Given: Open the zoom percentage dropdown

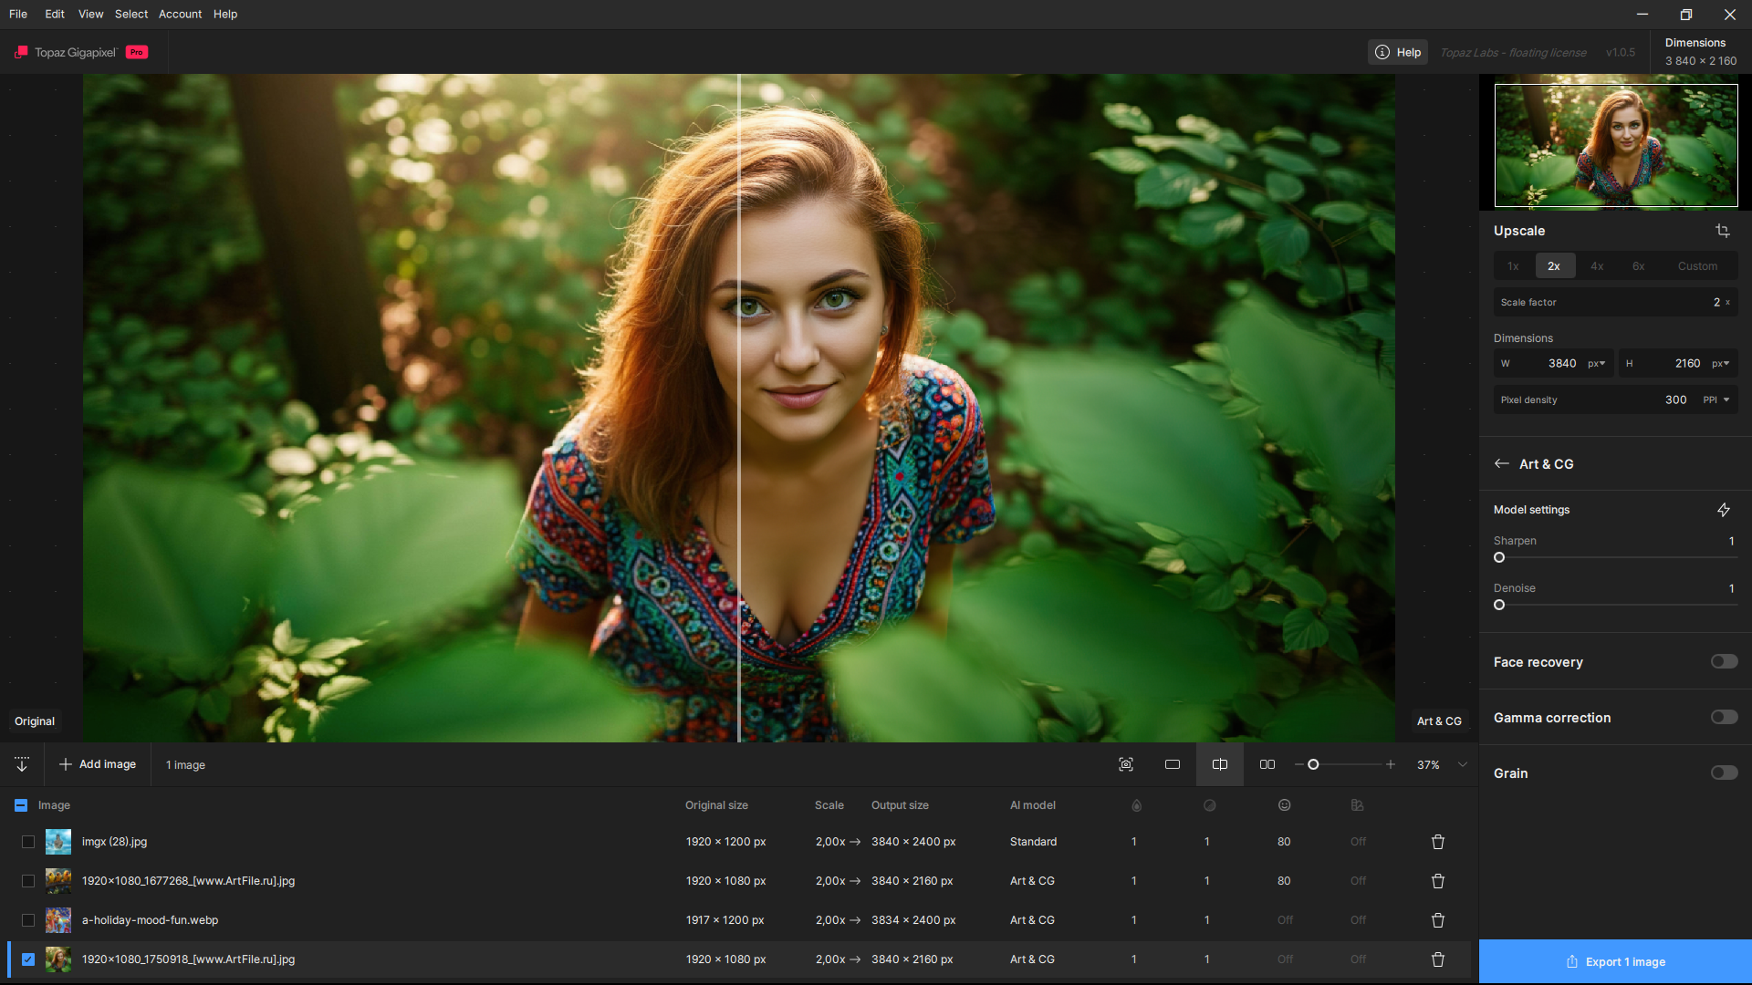Looking at the screenshot, I should [x=1463, y=764].
